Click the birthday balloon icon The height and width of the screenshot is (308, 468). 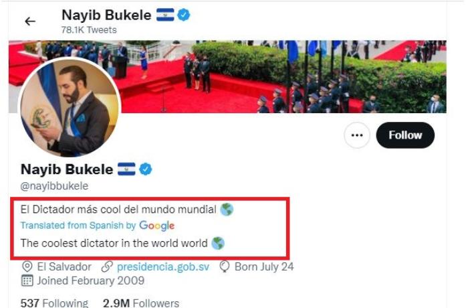pos(225,266)
